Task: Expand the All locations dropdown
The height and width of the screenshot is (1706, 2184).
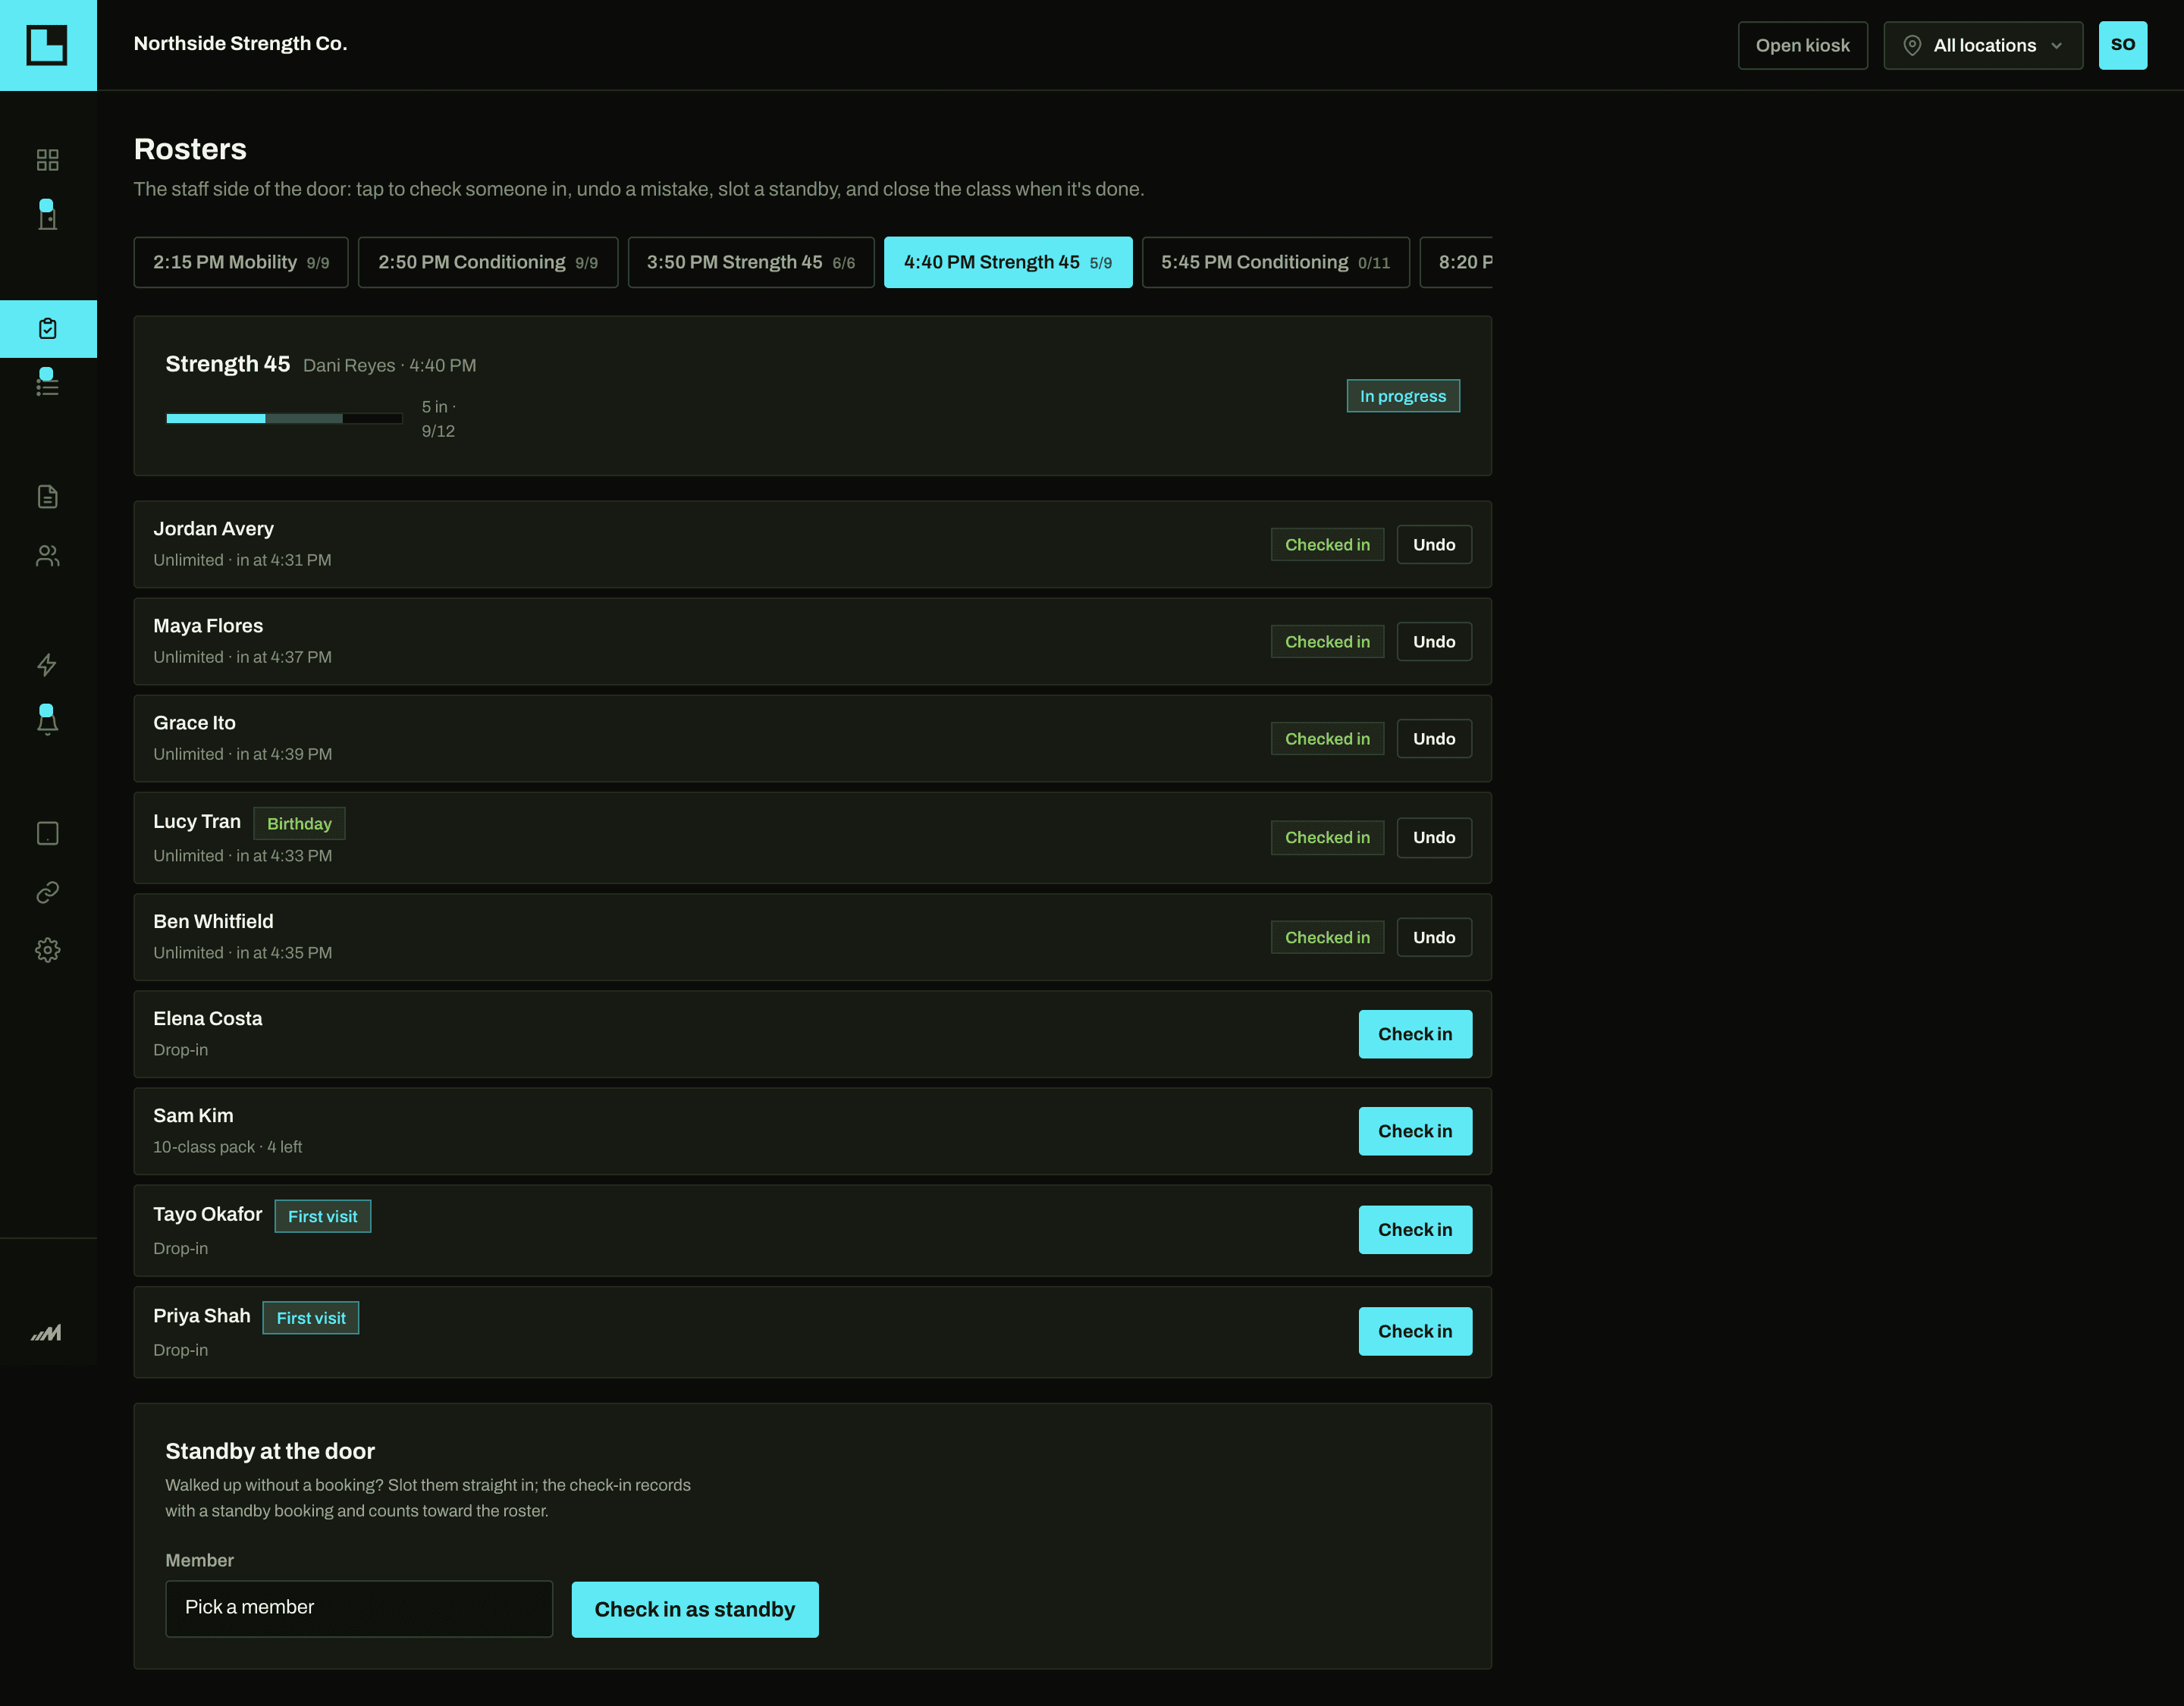Action: pos(1983,45)
